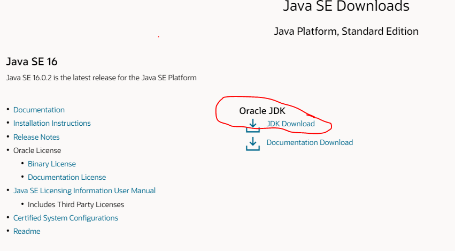Click the JDK Download arrow icon
This screenshot has height=251, width=455.
click(x=253, y=125)
